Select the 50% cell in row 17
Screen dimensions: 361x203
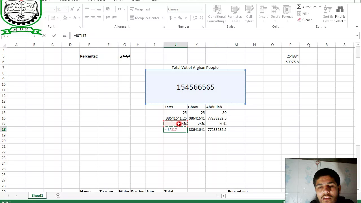pos(216,124)
